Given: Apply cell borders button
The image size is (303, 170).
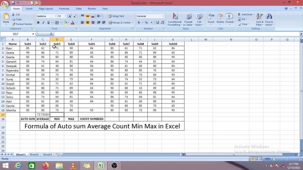Looking at the screenshot, I should [57, 23].
